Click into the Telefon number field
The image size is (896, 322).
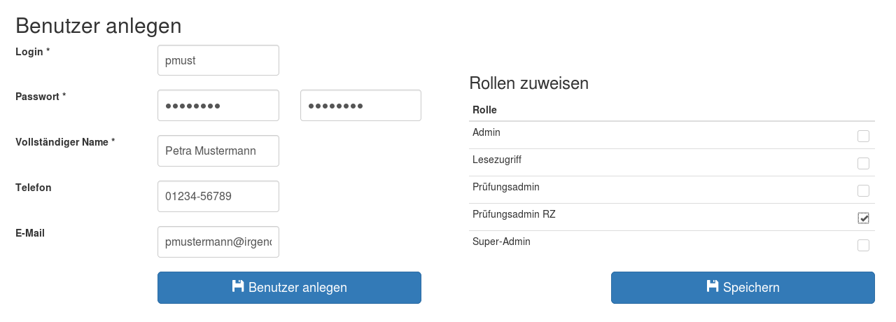218,197
